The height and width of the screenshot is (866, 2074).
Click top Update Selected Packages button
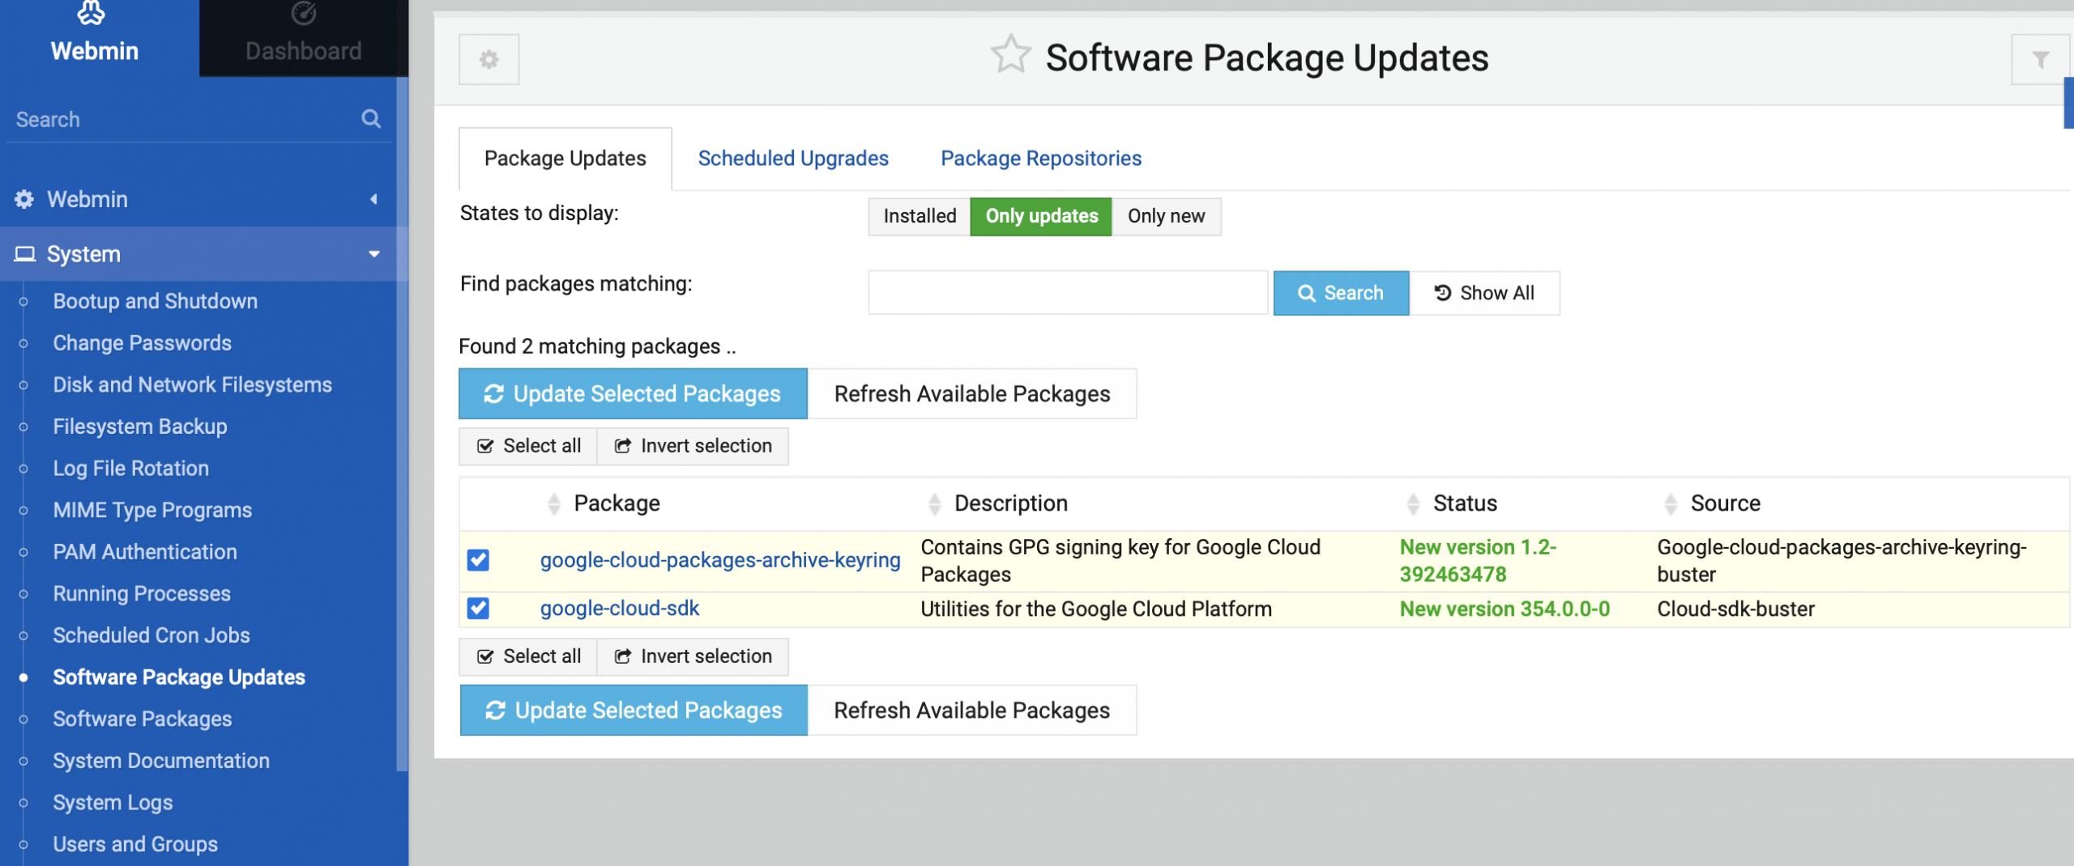pos(633,394)
